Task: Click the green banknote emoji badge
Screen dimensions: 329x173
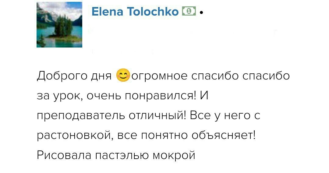Action: click(x=189, y=11)
